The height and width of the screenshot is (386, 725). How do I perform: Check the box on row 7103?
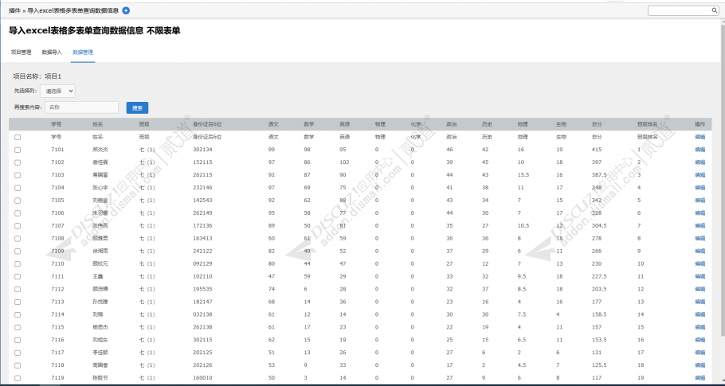pyautogui.click(x=18, y=175)
